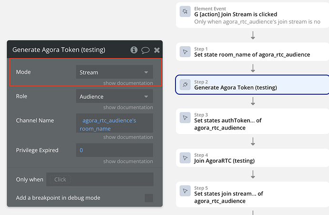Viewport: 329px width, 215px height.
Task: Close the Generate Agora Token panel
Action: 157,50
